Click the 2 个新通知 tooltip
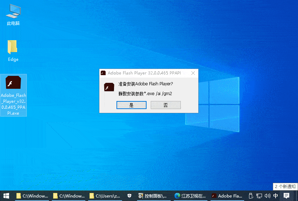The height and width of the screenshot is (201, 298). tap(285, 186)
